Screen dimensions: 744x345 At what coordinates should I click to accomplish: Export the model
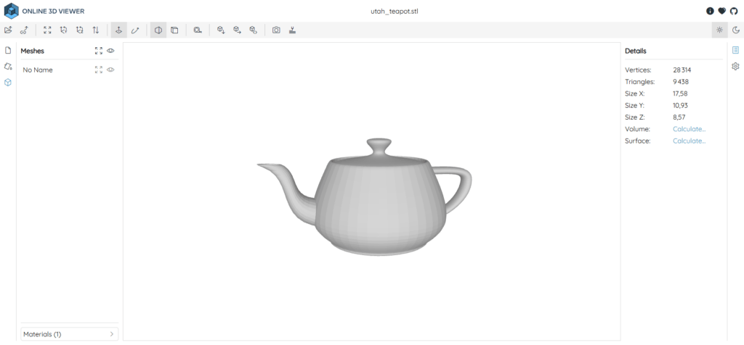click(238, 30)
